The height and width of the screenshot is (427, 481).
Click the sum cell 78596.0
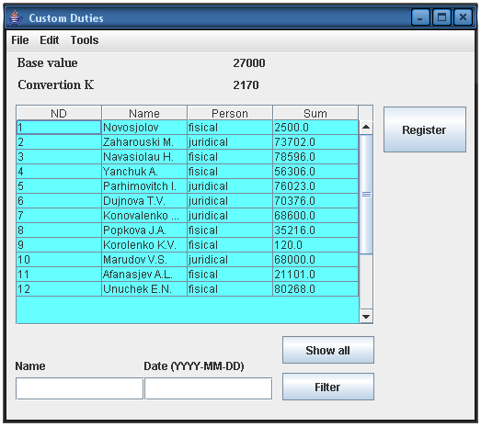[x=315, y=157]
